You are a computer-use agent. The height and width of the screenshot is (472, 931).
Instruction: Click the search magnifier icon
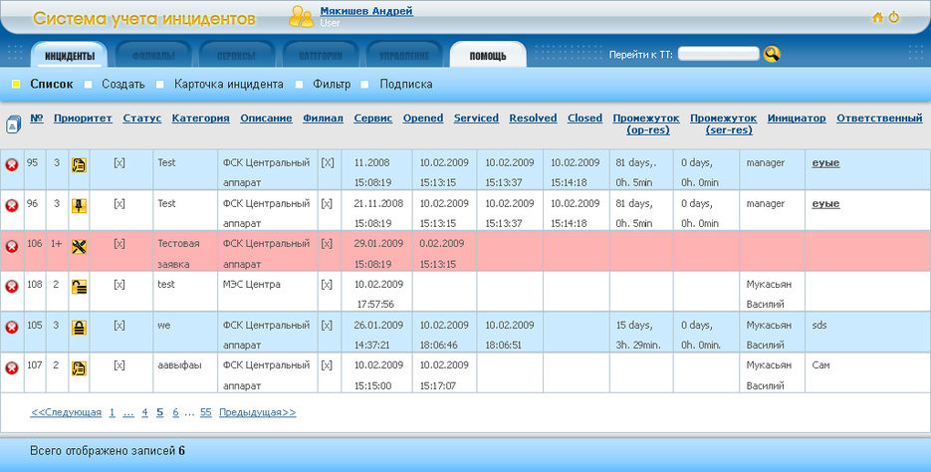pyautogui.click(x=772, y=54)
